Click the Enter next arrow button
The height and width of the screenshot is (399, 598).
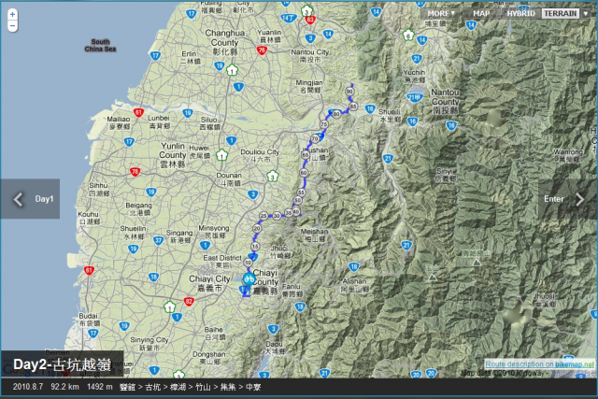(567, 199)
